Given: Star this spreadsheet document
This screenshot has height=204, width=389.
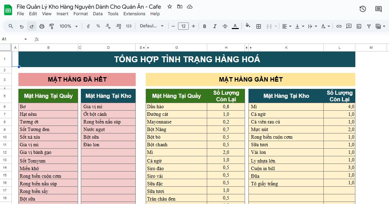Looking at the screenshot, I should coord(169,7).
